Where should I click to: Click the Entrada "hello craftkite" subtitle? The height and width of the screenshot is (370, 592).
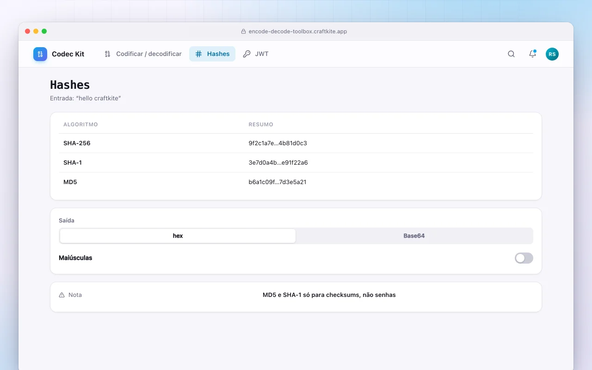pyautogui.click(x=86, y=99)
